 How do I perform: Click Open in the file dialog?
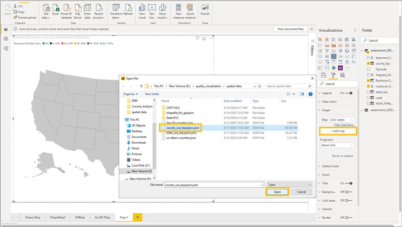click(277, 192)
